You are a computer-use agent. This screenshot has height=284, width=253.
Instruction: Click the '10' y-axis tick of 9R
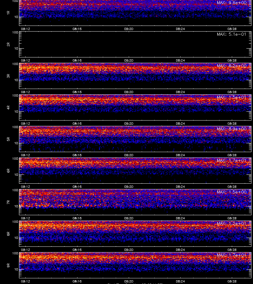(16, 269)
